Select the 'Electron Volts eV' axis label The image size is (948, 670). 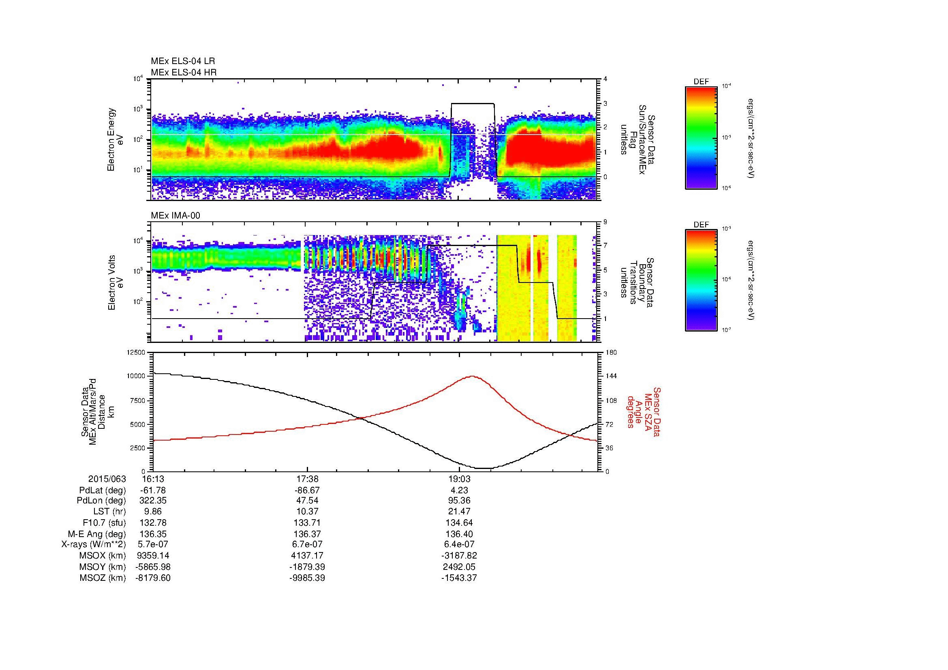[115, 283]
